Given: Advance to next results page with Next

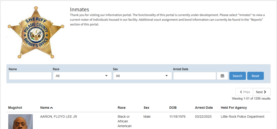Looking at the screenshot, I should tap(261, 92).
